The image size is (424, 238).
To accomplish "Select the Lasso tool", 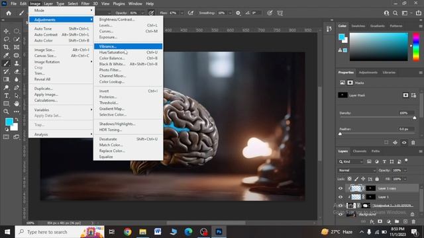I will [x=6, y=39].
